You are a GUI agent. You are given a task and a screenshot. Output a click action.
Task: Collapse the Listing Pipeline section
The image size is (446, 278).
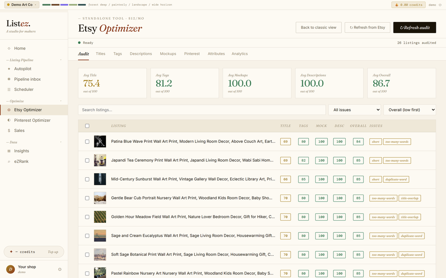tap(61, 60)
